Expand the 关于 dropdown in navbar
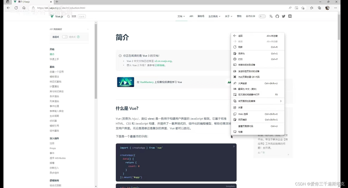Image resolution: width=348 pixels, height=188 pixels. (x=228, y=17)
